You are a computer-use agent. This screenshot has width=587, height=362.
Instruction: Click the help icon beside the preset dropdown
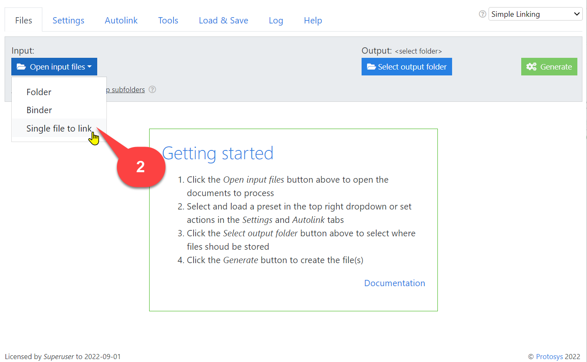482,14
